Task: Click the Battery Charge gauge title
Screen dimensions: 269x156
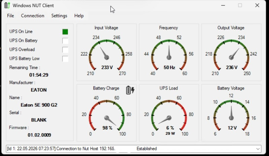Action: (x=106, y=88)
